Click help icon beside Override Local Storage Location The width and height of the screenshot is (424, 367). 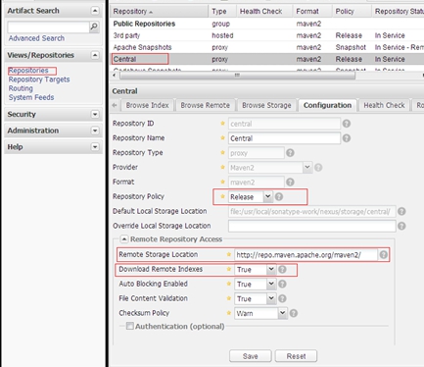point(401,226)
